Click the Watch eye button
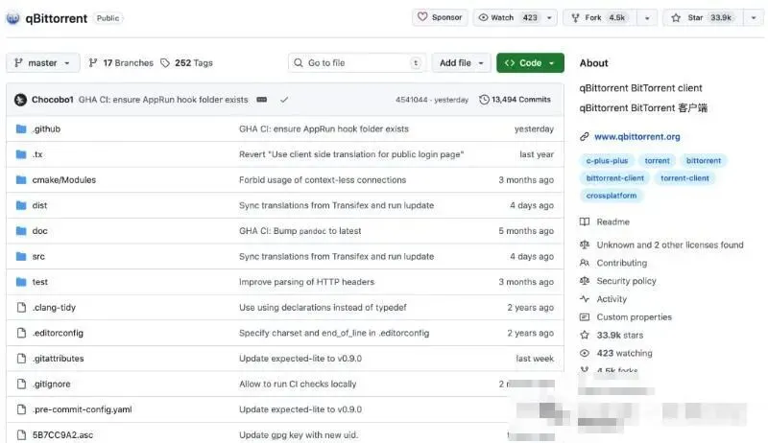Image resolution: width=768 pixels, height=443 pixels. 508,17
